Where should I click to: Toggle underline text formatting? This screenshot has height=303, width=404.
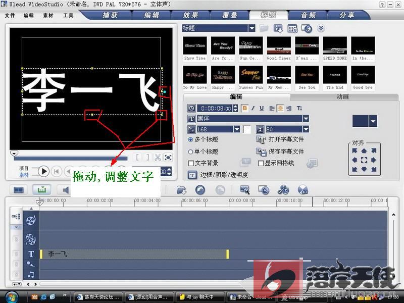point(262,108)
